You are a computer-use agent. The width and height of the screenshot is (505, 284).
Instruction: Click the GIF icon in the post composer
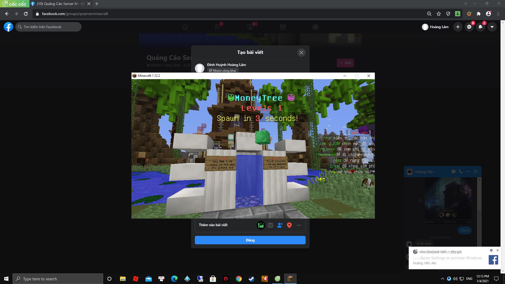270,225
